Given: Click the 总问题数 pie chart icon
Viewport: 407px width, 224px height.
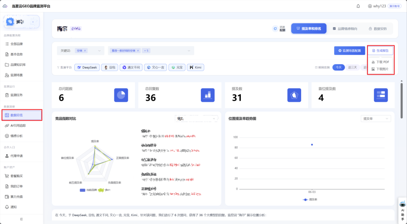Looking at the screenshot, I should point(121,95).
